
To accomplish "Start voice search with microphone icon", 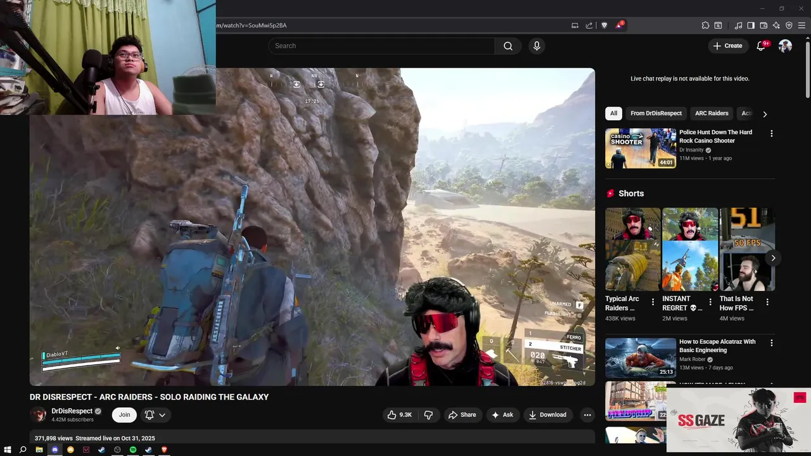I will point(537,46).
